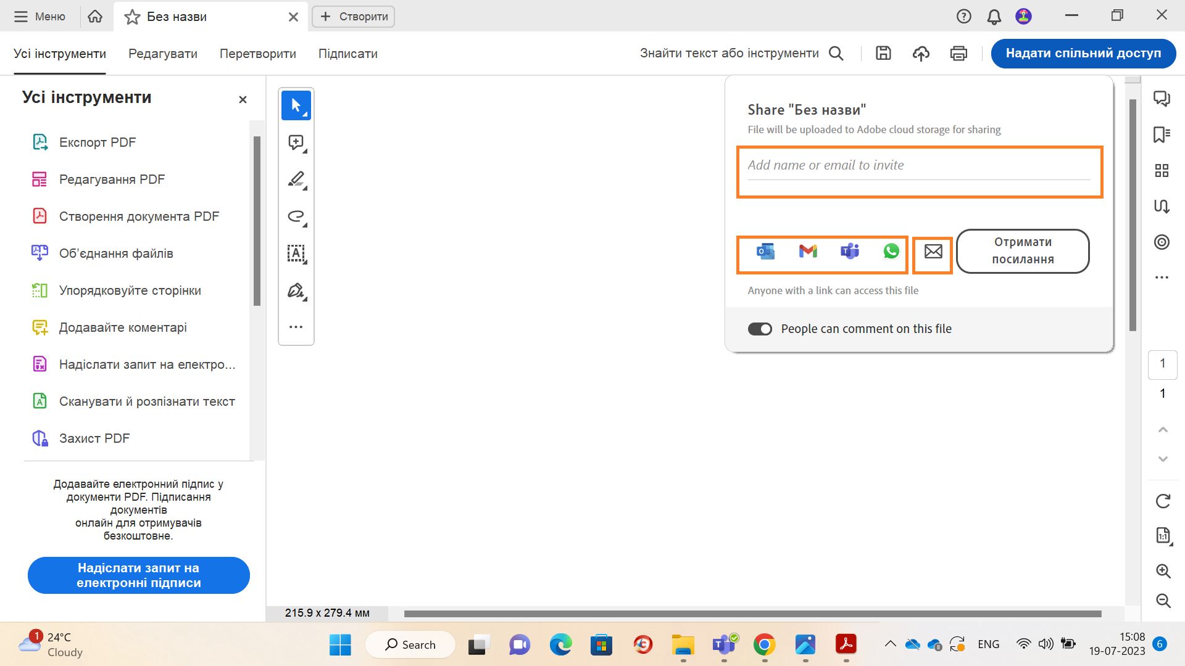Image resolution: width=1185 pixels, height=666 pixels.
Task: Click the upload to cloud icon
Action: [x=921, y=54]
